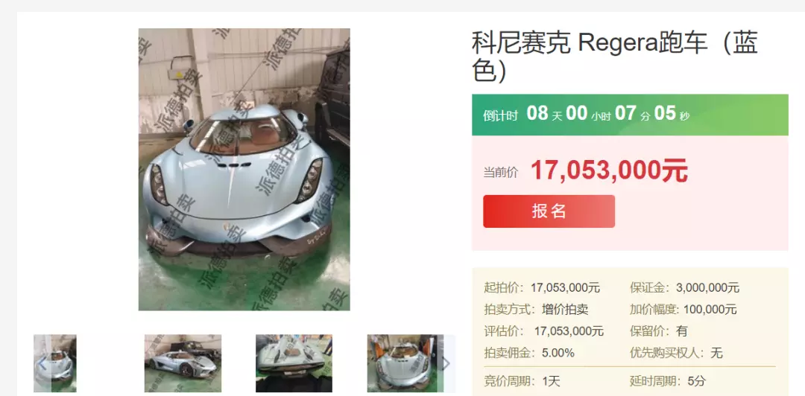Click the 17,053,000元 current price

point(609,170)
